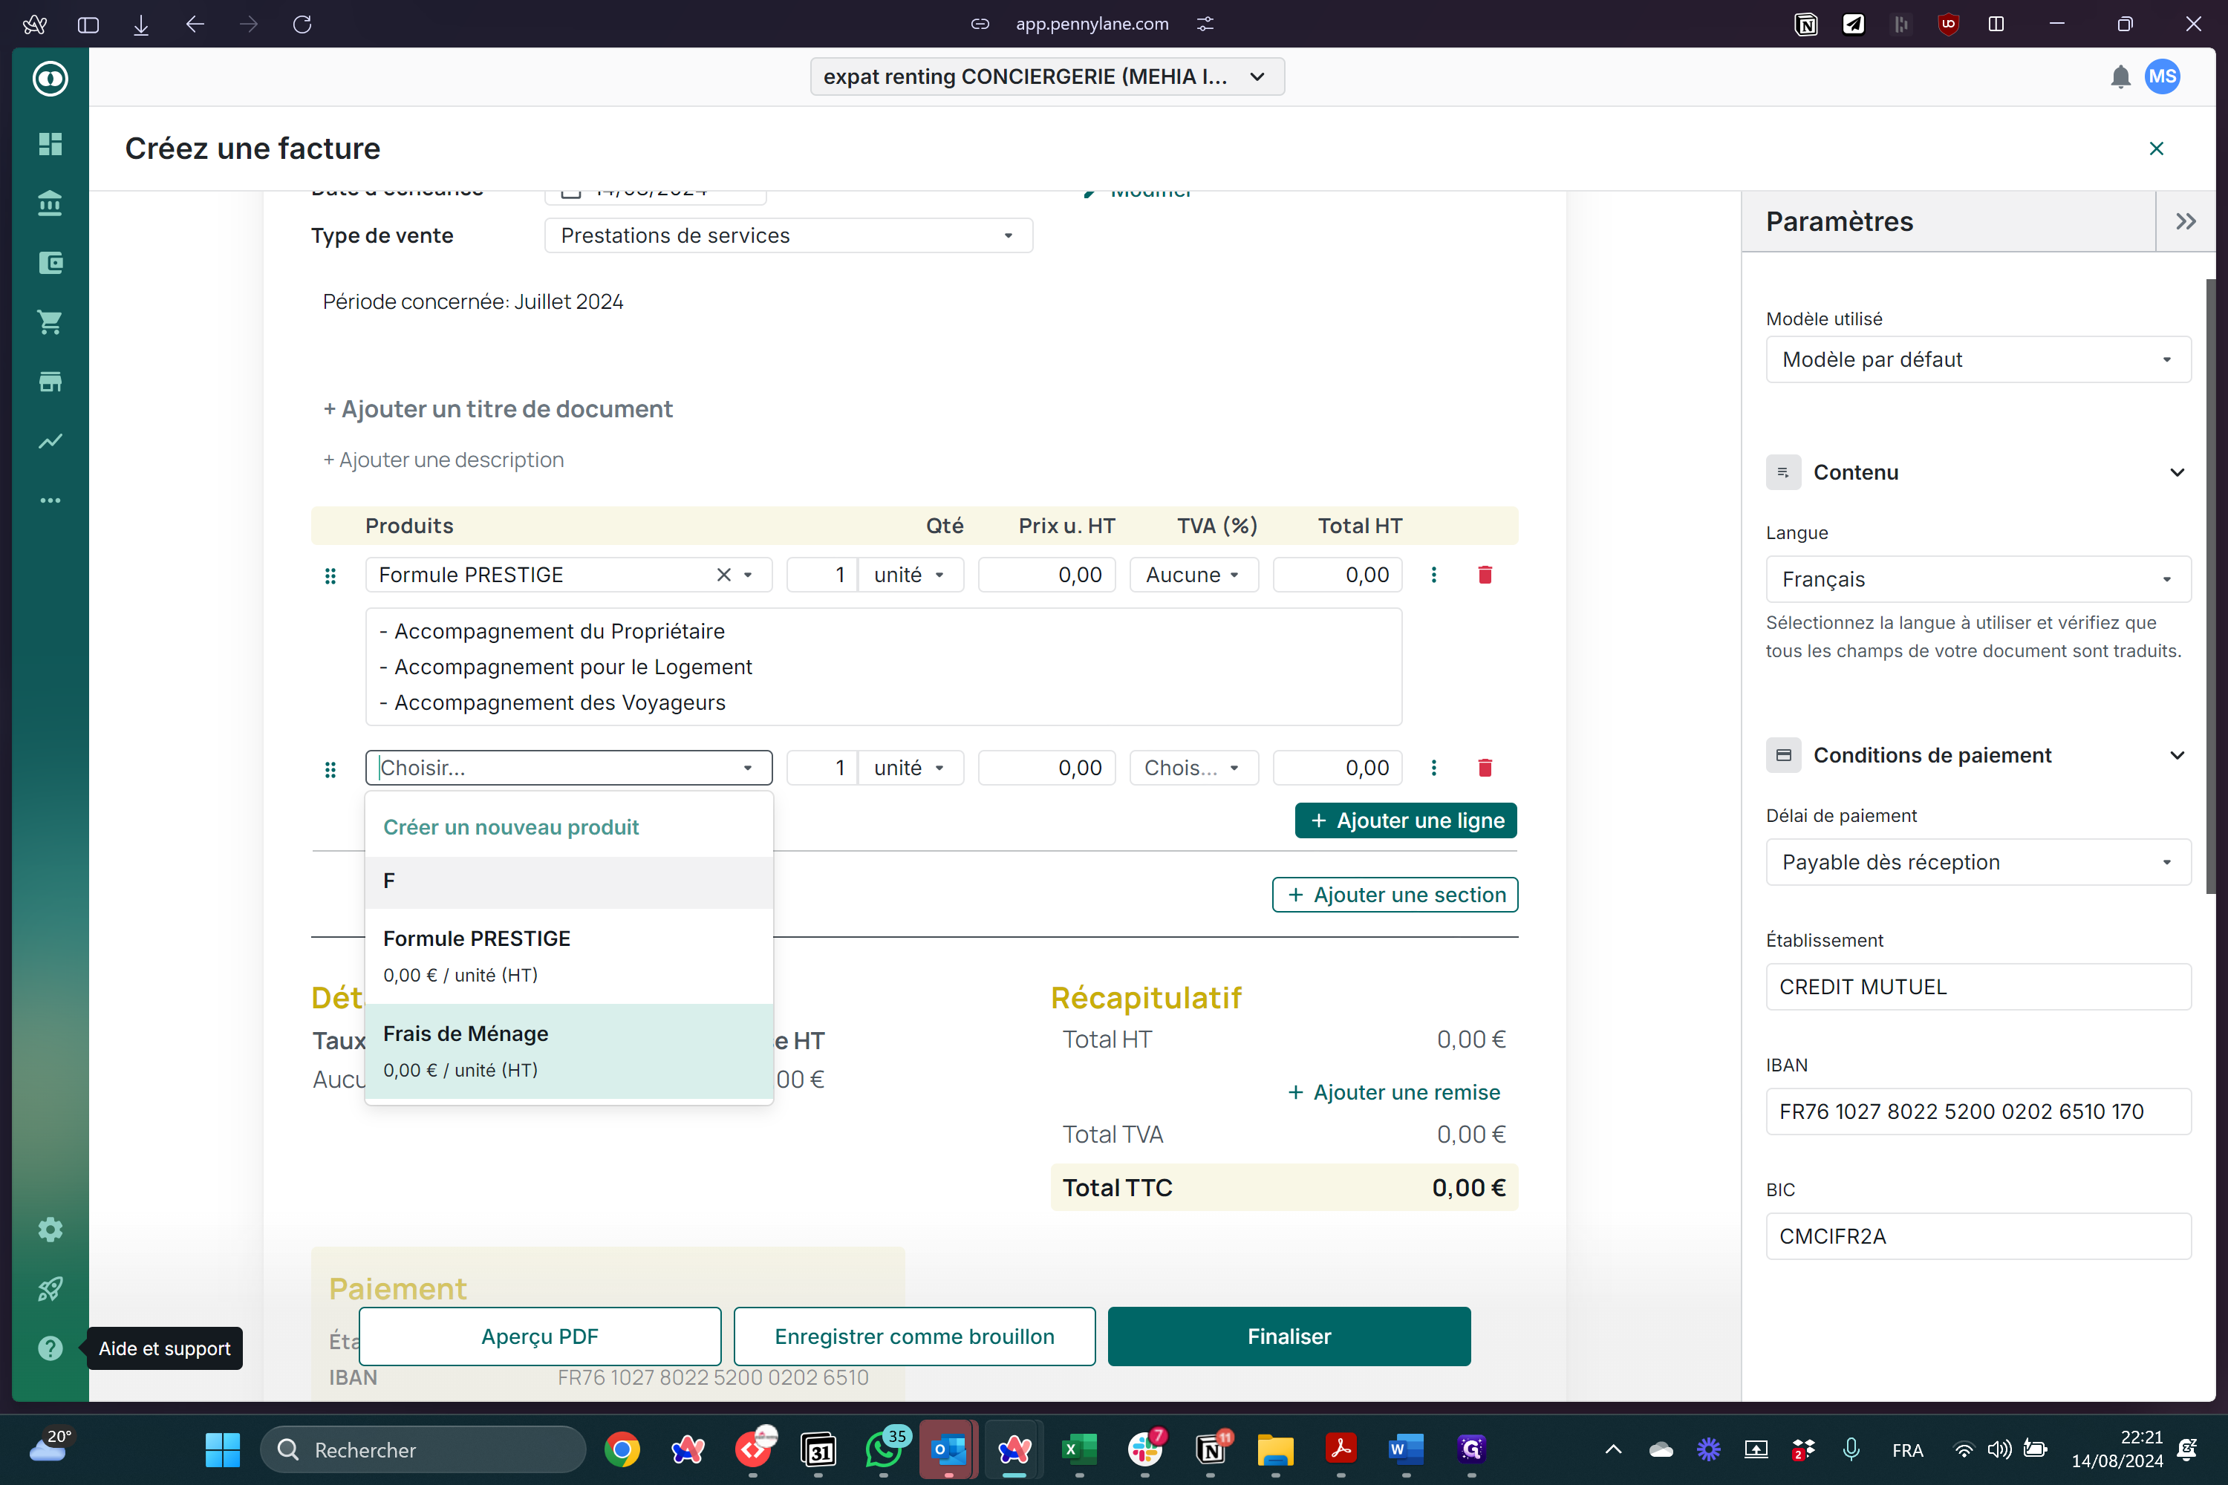
Task: Grab the drag handle of Formule PRESTIGE line
Action: pos(330,576)
